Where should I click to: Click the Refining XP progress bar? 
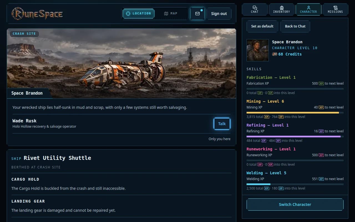click(295, 137)
